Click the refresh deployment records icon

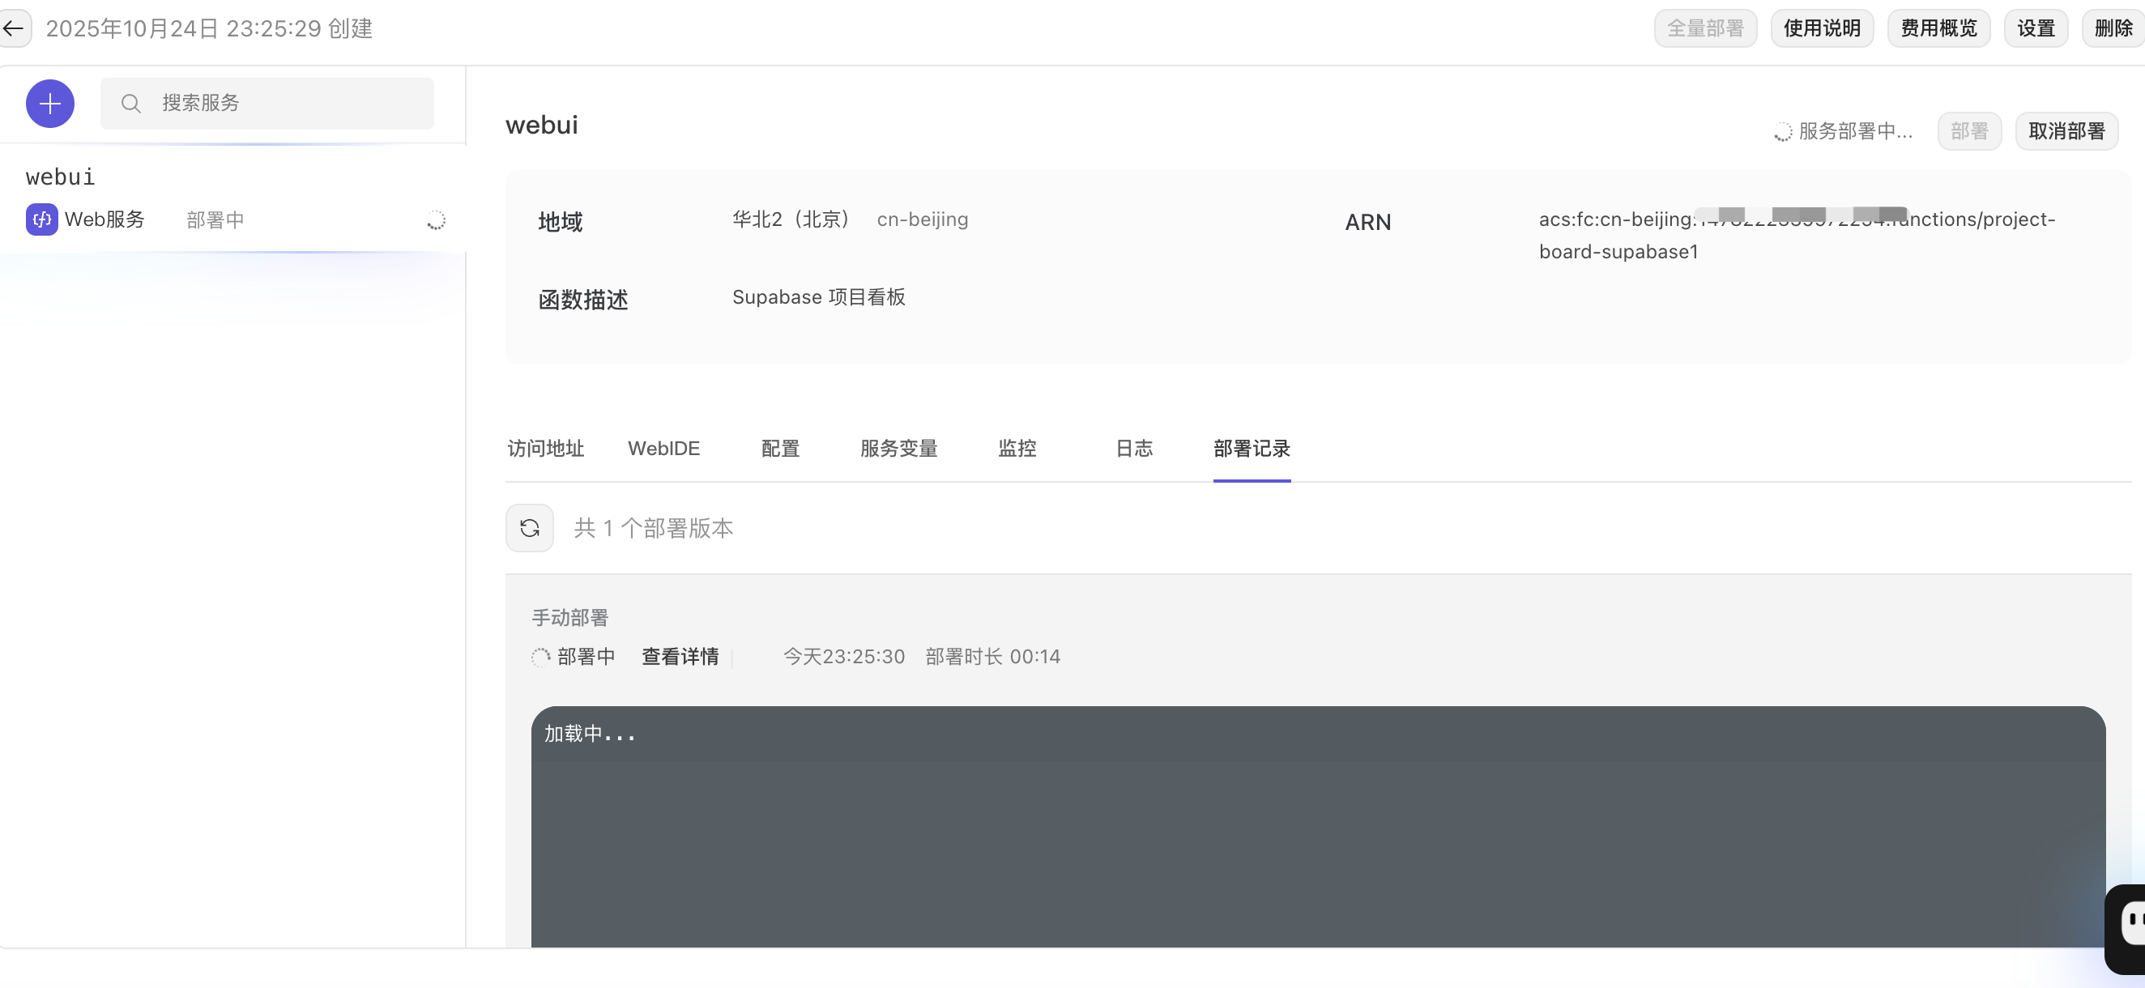pos(530,528)
